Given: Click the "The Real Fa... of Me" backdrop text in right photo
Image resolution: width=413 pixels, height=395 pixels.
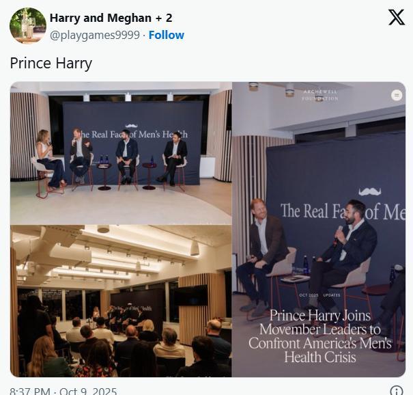Looking at the screenshot, I should (x=341, y=210).
